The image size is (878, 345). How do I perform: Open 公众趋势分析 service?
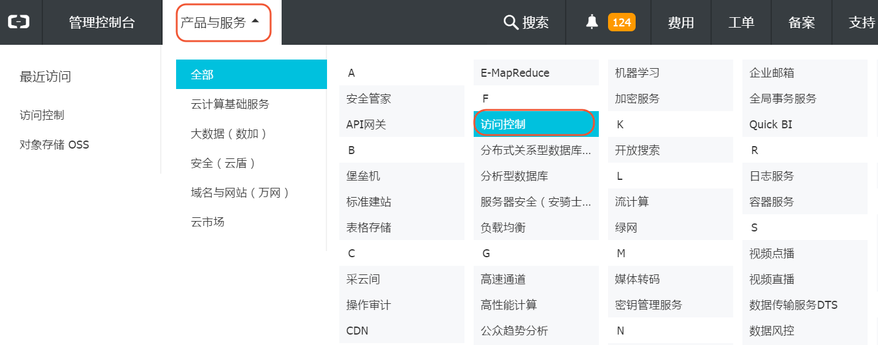(536, 330)
